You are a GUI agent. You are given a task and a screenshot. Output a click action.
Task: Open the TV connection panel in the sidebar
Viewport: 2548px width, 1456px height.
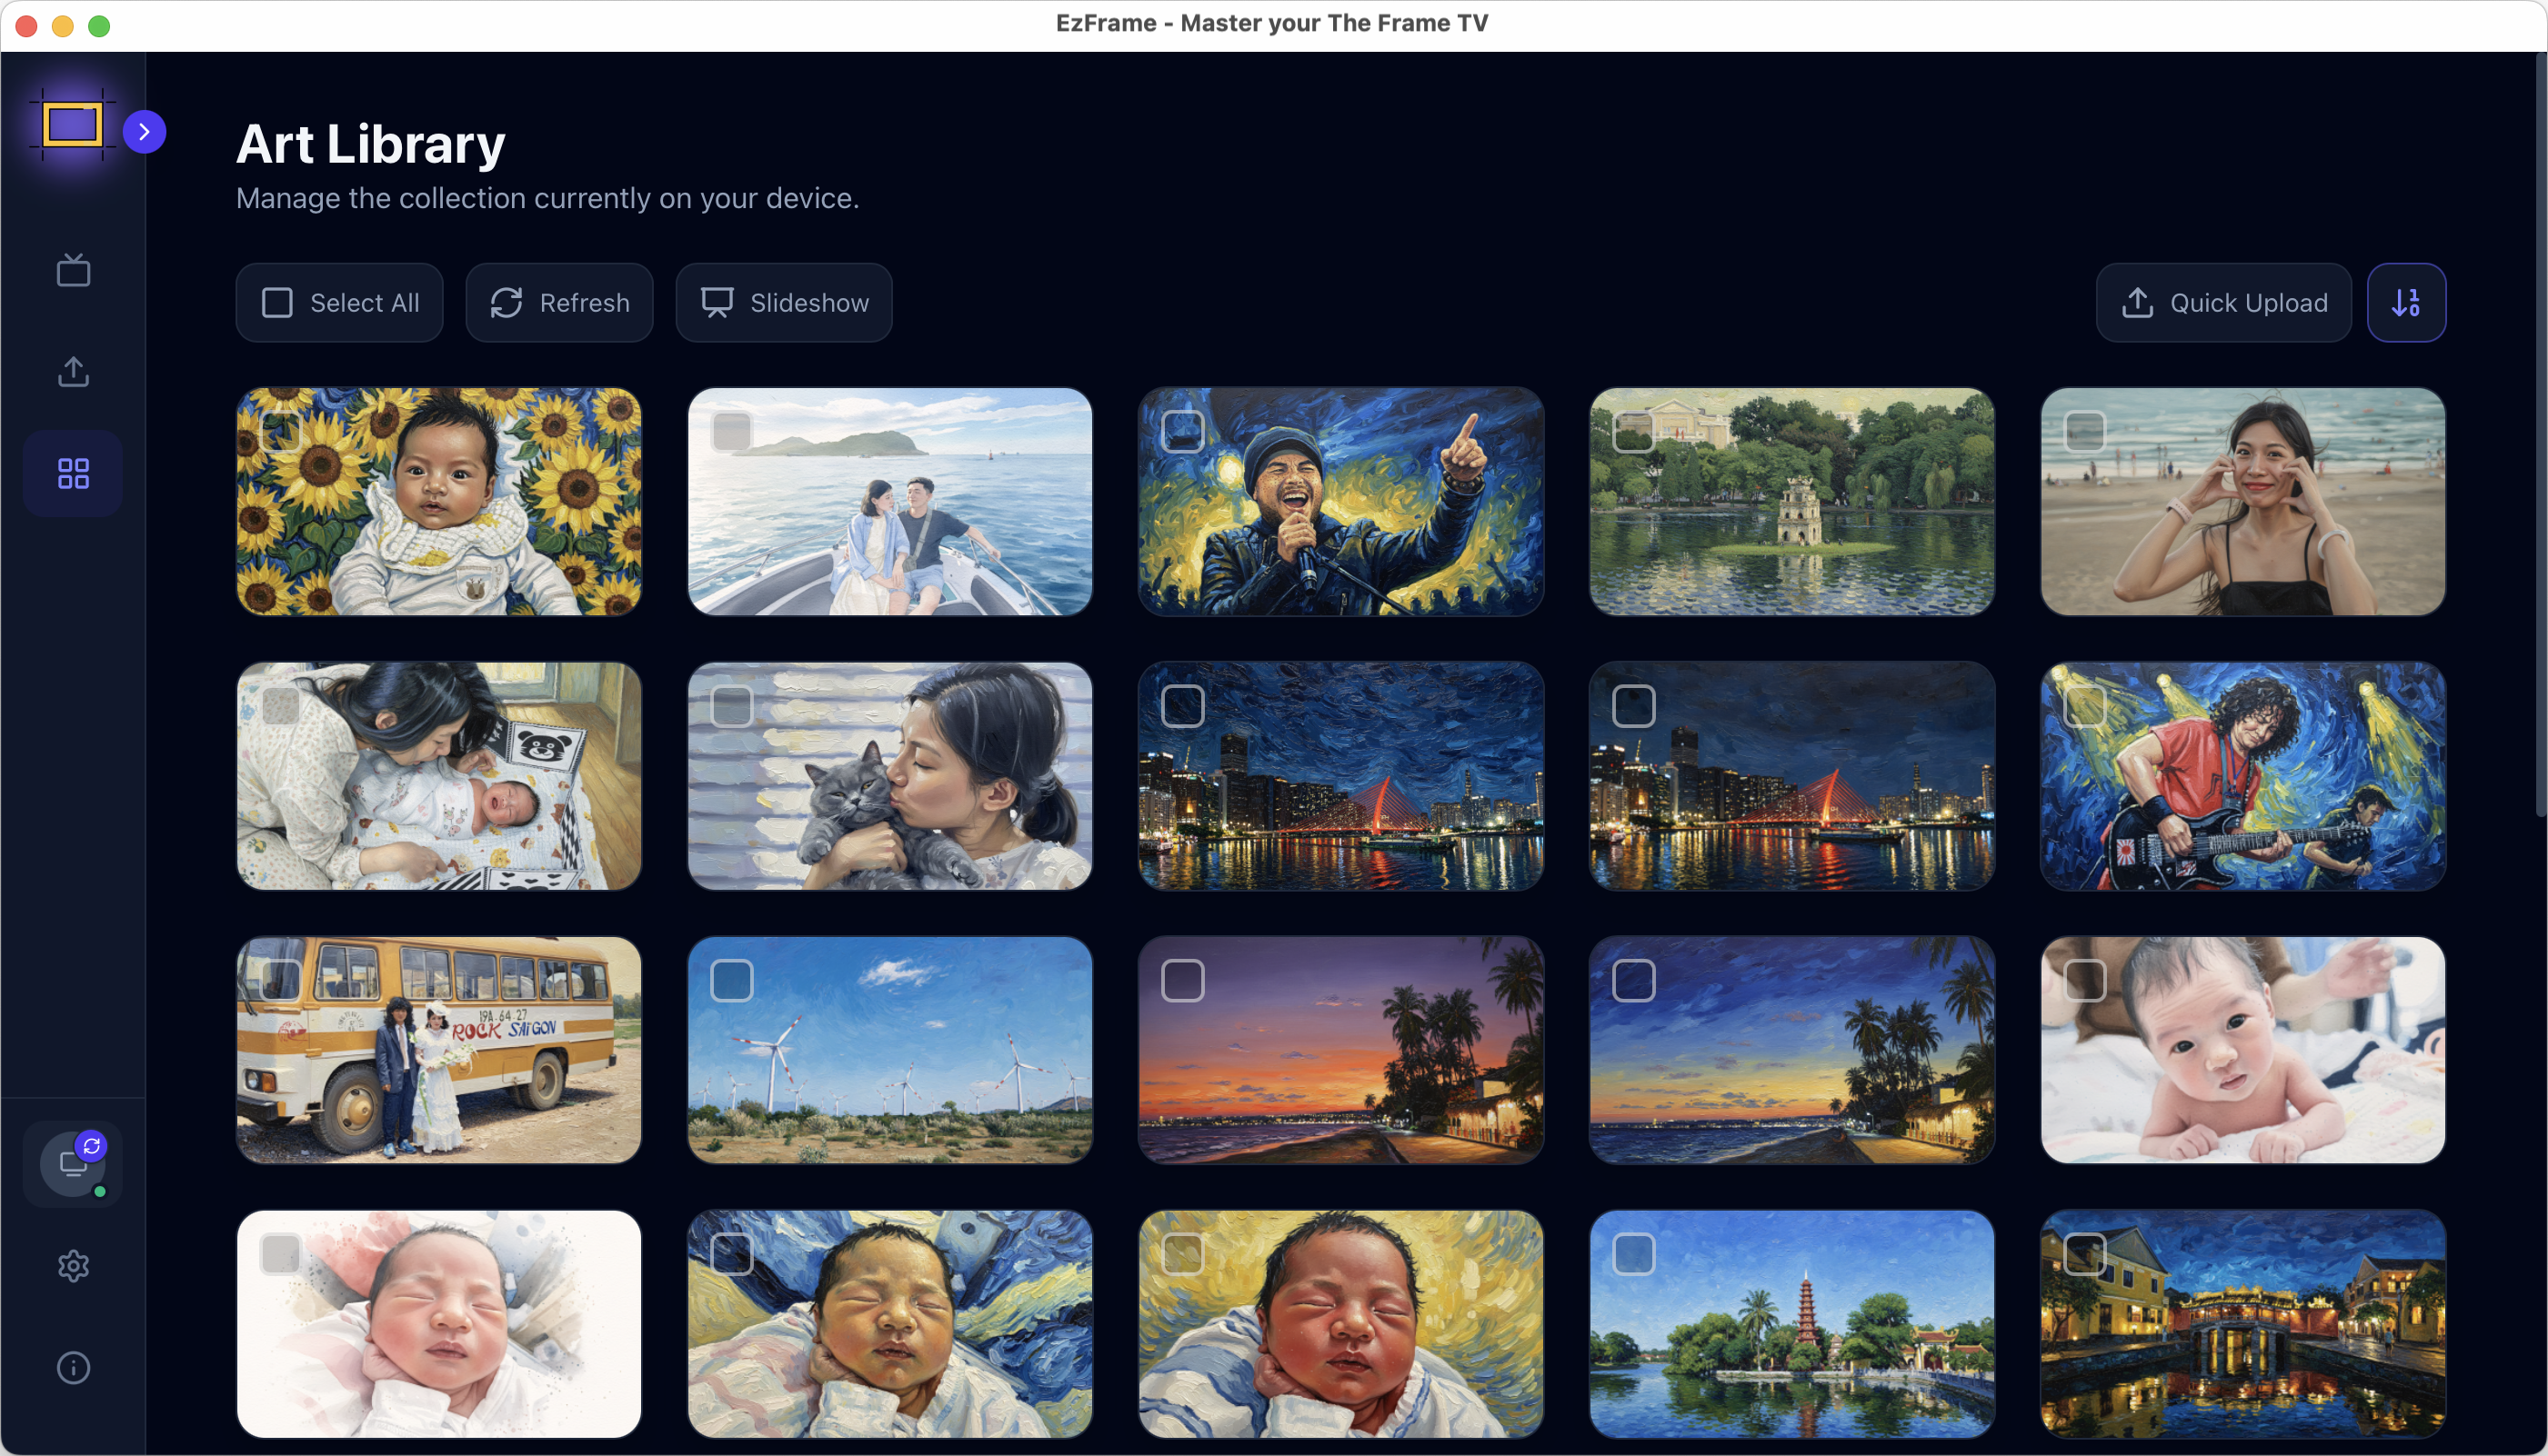72,270
